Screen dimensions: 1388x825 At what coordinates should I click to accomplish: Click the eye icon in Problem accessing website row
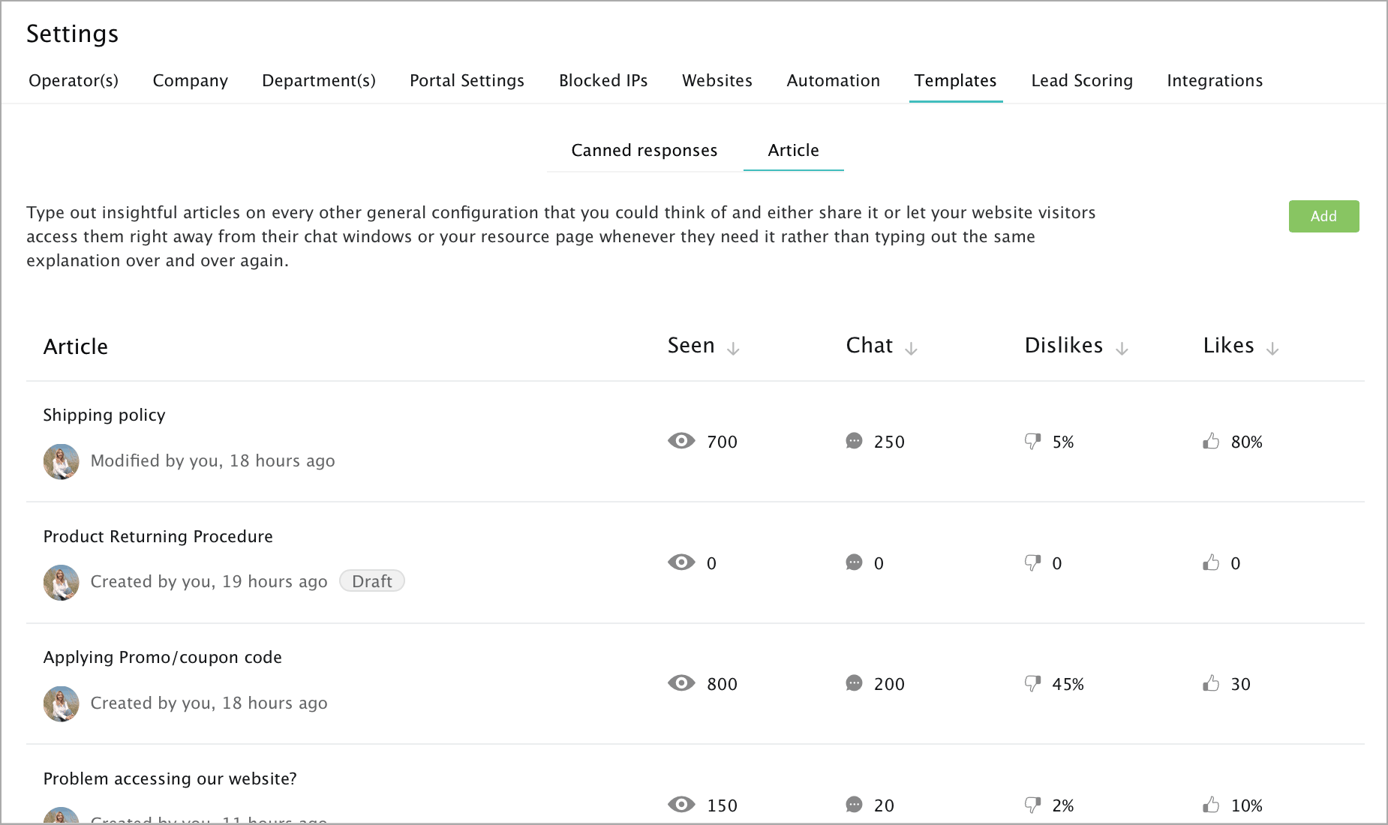click(681, 804)
